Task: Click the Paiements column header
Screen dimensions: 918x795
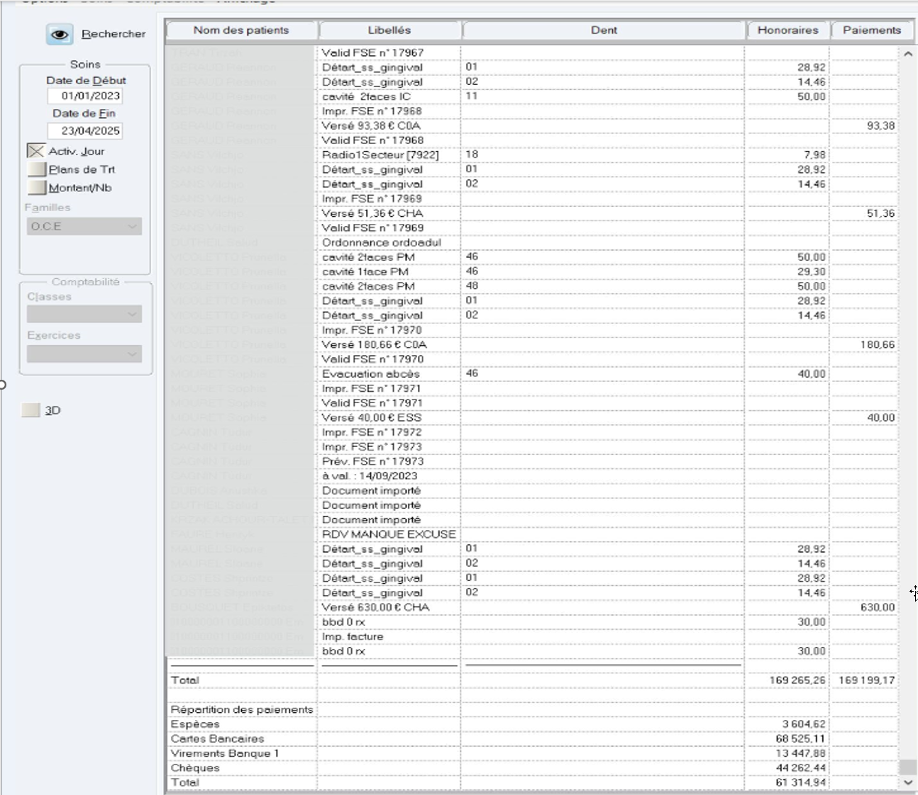Action: click(872, 30)
